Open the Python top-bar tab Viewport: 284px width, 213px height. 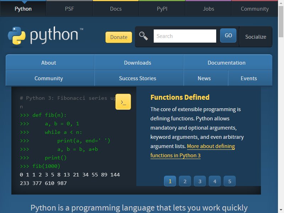click(23, 9)
